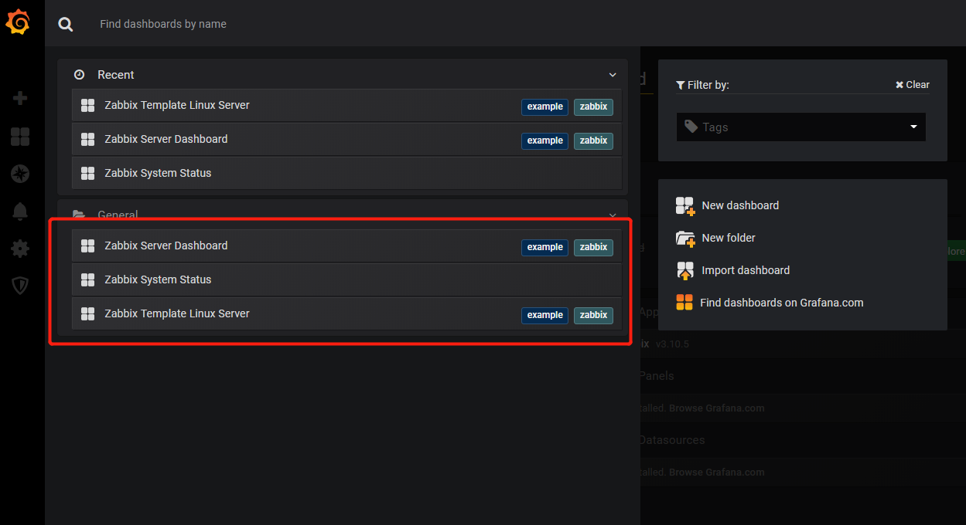Click the tag icon in Tags filter
This screenshot has width=966, height=525.
691,127
